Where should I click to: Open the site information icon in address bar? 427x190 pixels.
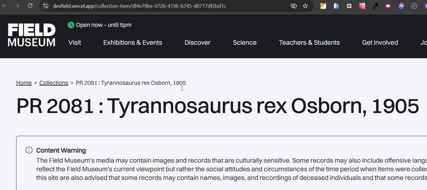[x=46, y=6]
